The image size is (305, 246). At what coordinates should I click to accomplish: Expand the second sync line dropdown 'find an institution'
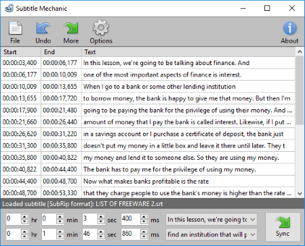tap(253, 234)
